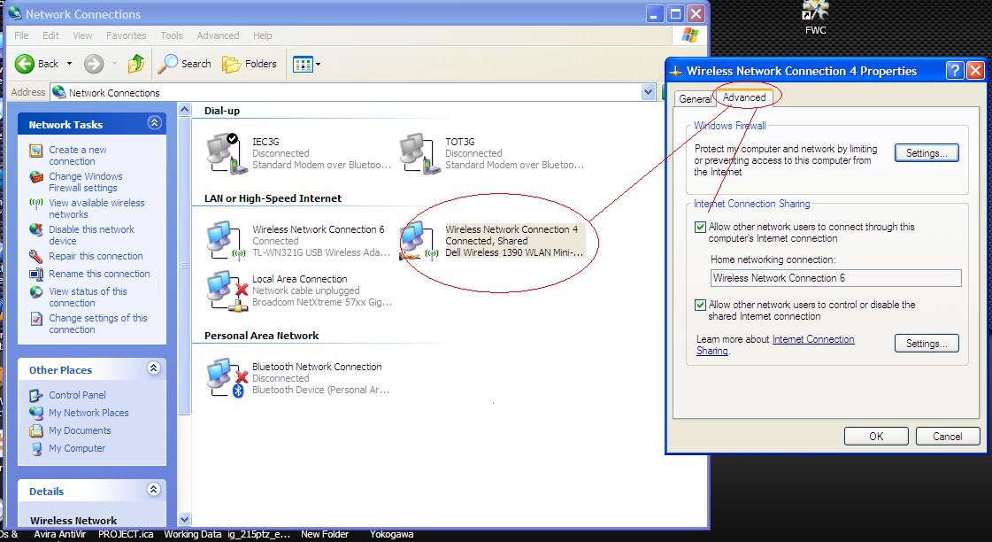
Task: Select Wireless Network Connection 6 icon
Action: (226, 241)
